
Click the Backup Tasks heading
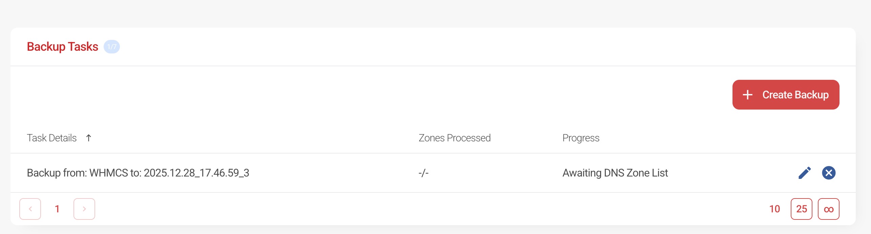pos(63,47)
